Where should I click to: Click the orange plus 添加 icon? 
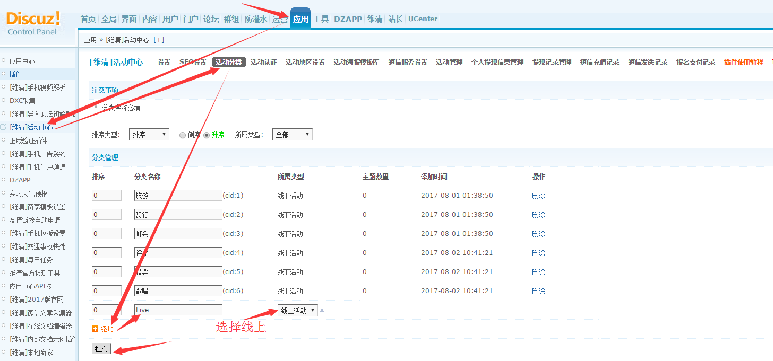pos(95,329)
